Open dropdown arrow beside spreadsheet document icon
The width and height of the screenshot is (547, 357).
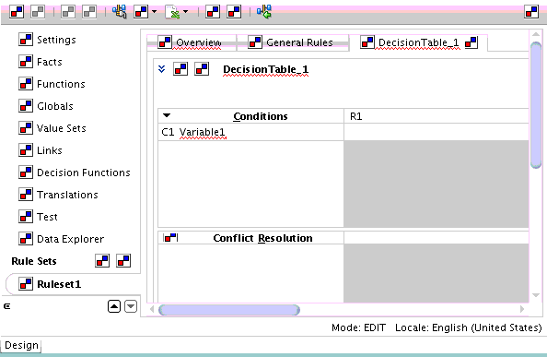[186, 12]
